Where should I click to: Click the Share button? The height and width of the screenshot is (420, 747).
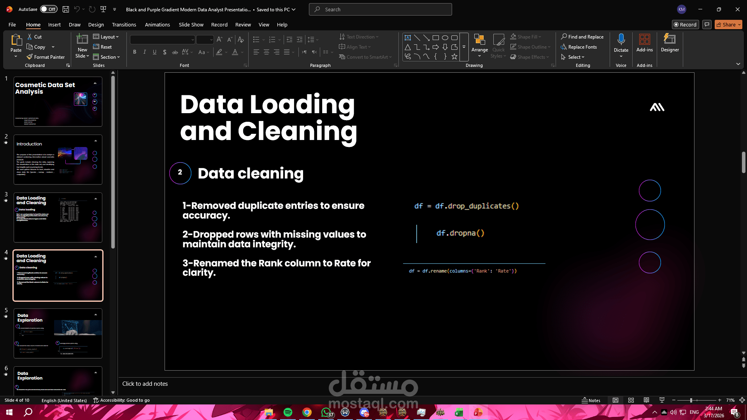728,24
